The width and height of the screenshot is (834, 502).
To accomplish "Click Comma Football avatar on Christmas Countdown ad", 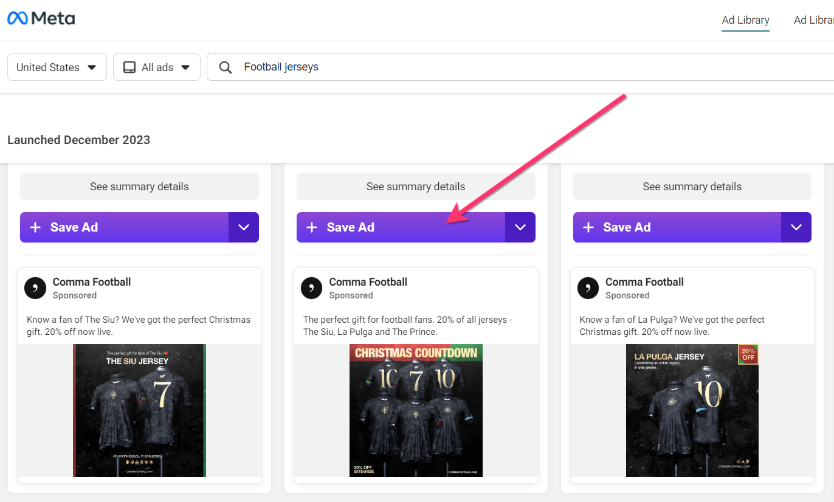I will tap(312, 288).
